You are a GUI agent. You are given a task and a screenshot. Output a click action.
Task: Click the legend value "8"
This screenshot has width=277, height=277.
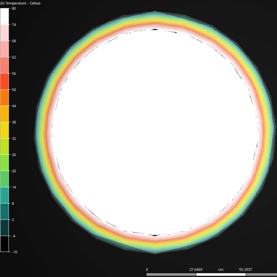[13, 203]
